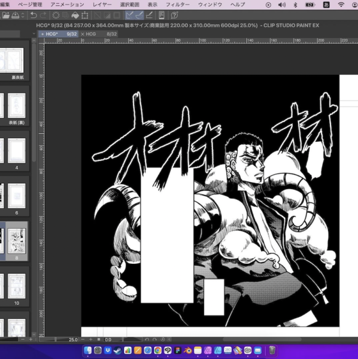Click the Deselect icon in command bar
358x359 pixels.
tap(98, 16)
